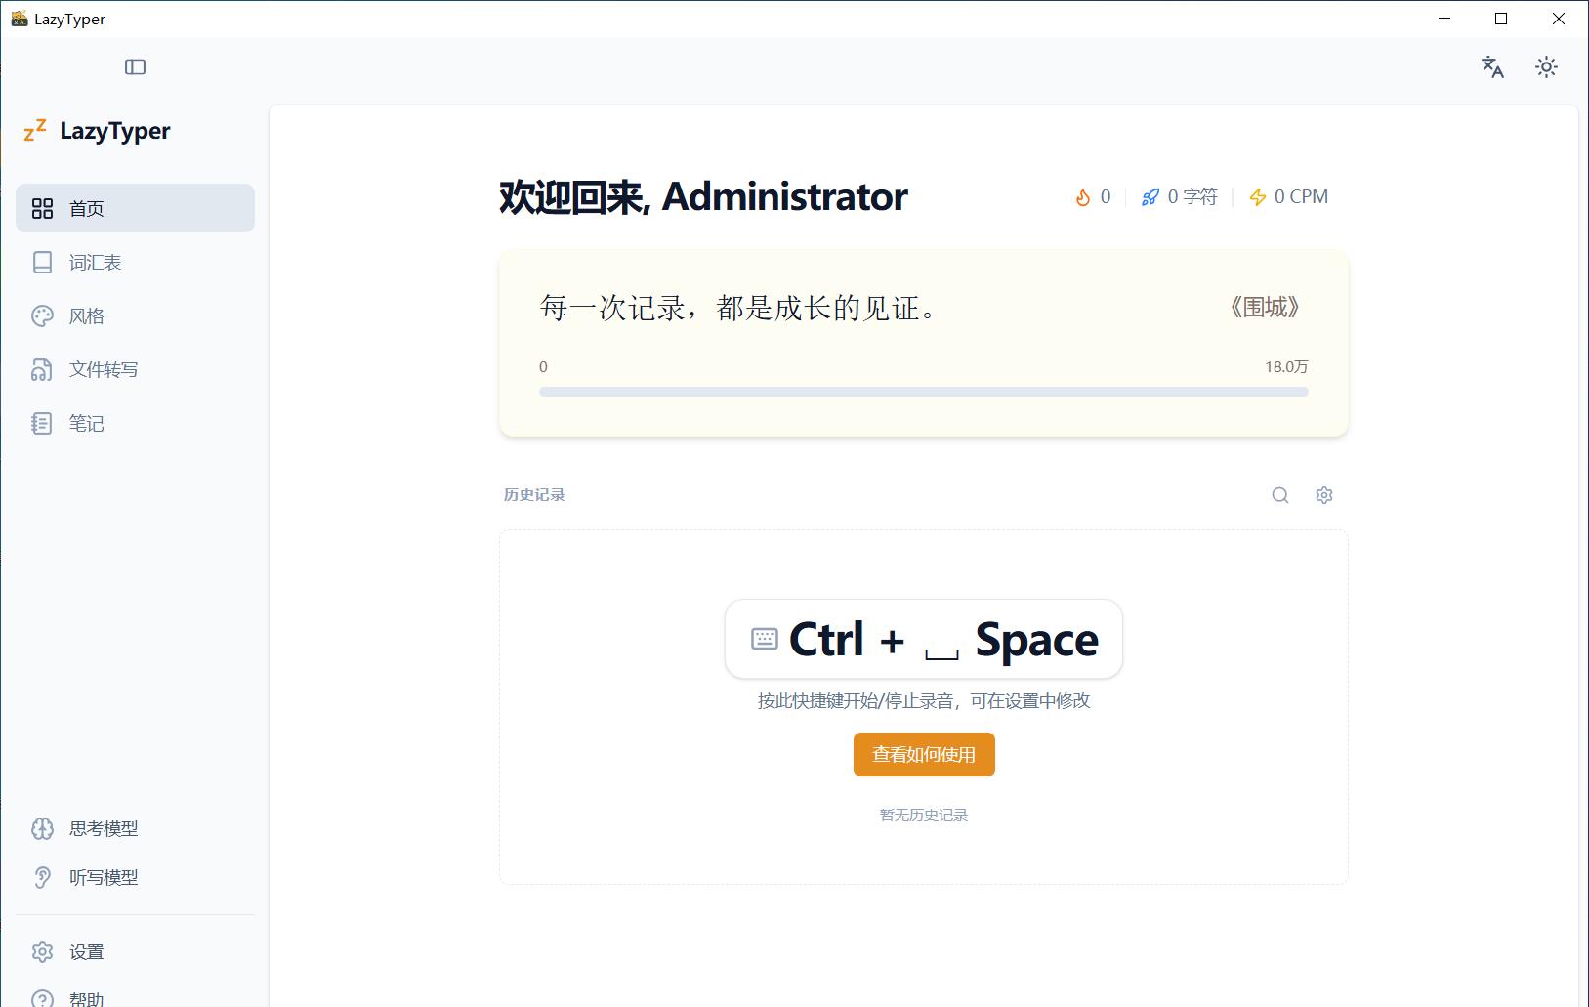Click the quote 每一次记录，都是成长的见证。
The height and width of the screenshot is (1007, 1589).
click(739, 309)
